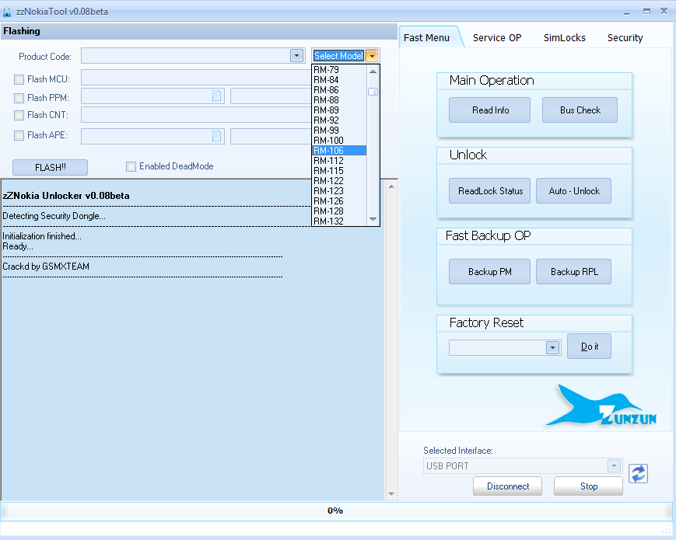Open the Product Code dropdown

coord(296,55)
